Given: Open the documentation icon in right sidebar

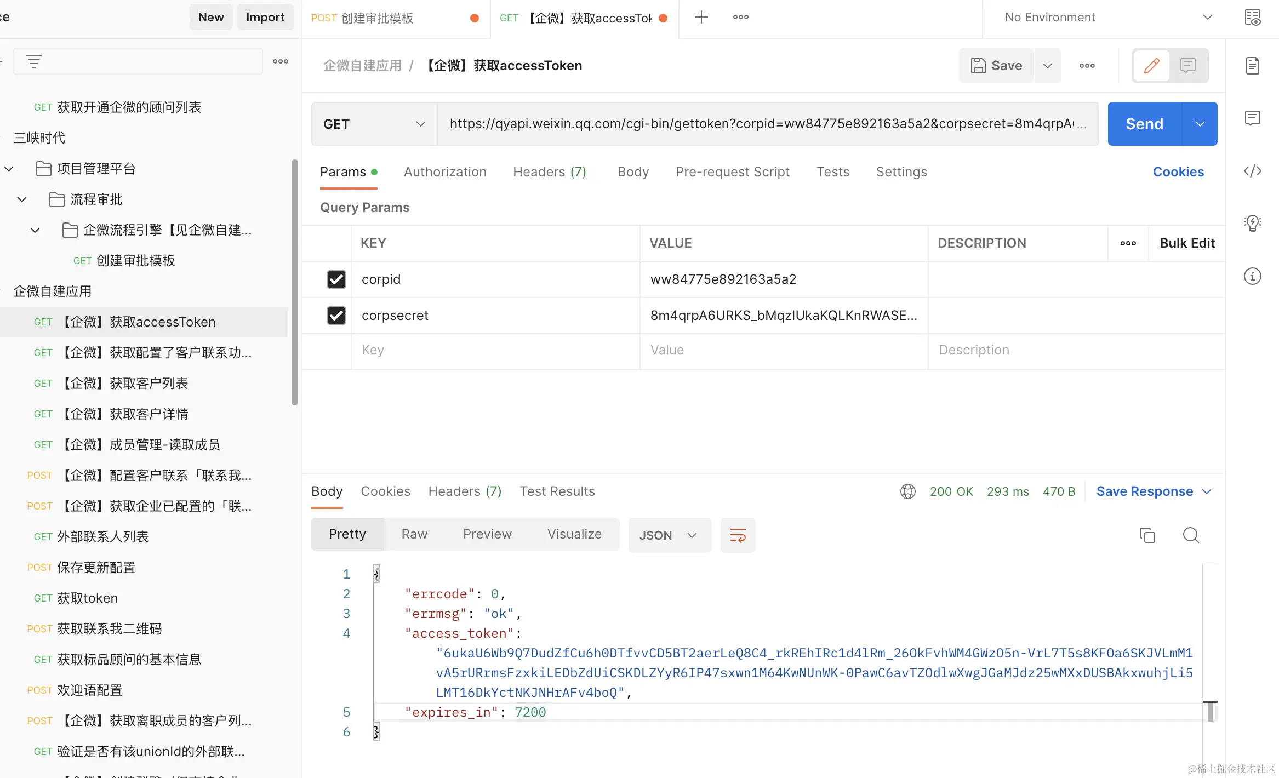Looking at the screenshot, I should click(1252, 66).
